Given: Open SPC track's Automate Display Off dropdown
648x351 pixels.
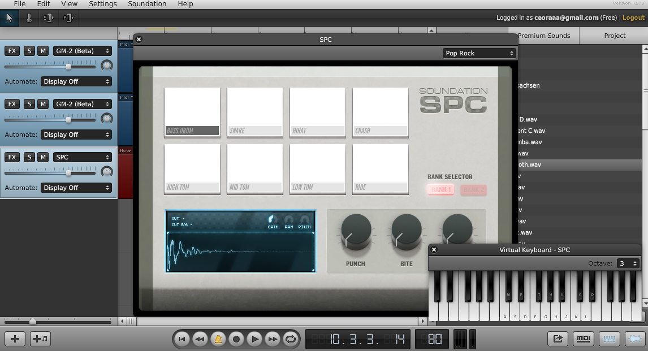Looking at the screenshot, I should tap(76, 188).
